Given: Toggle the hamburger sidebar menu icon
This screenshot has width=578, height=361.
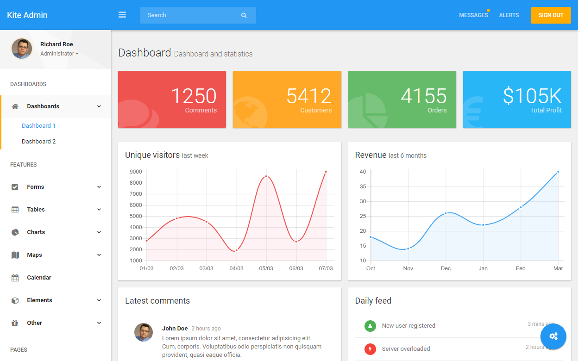Looking at the screenshot, I should 122,15.
